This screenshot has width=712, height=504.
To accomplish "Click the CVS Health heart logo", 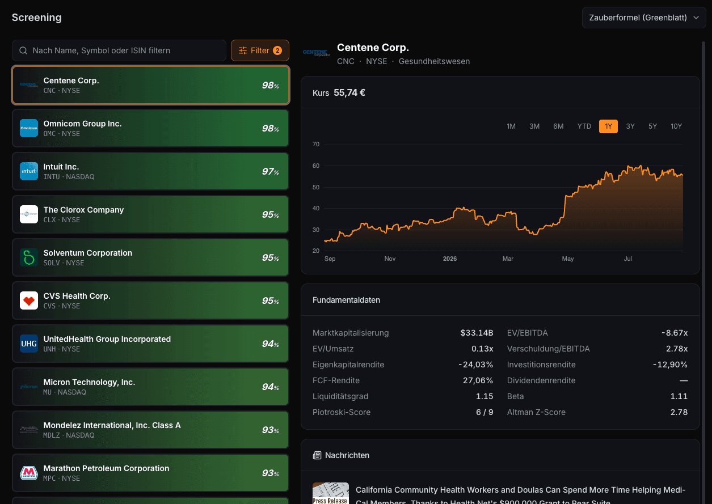I will coord(29,300).
